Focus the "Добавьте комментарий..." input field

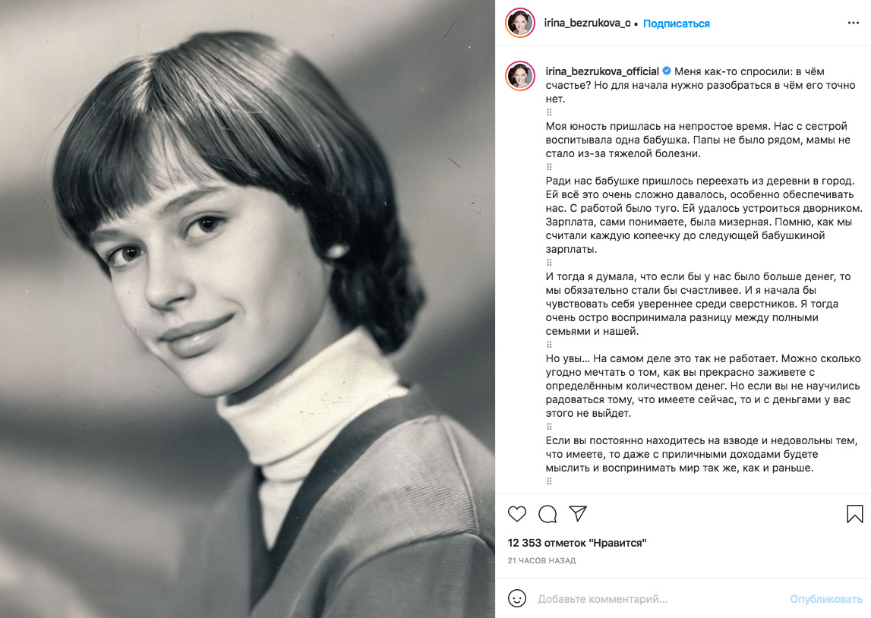tap(653, 599)
